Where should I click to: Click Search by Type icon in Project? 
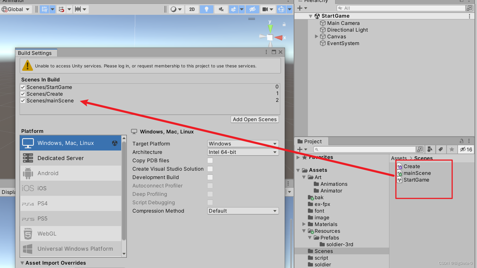pyautogui.click(x=430, y=149)
